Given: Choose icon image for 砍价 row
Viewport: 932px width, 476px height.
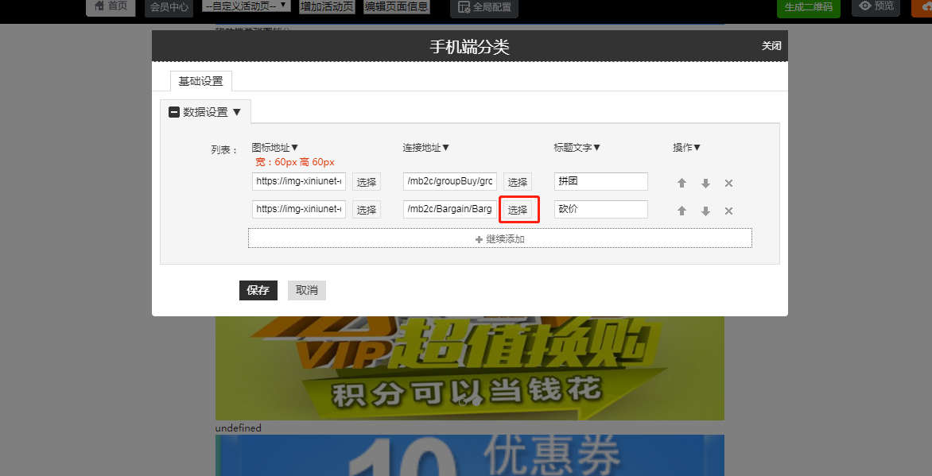Looking at the screenshot, I should click(x=366, y=210).
